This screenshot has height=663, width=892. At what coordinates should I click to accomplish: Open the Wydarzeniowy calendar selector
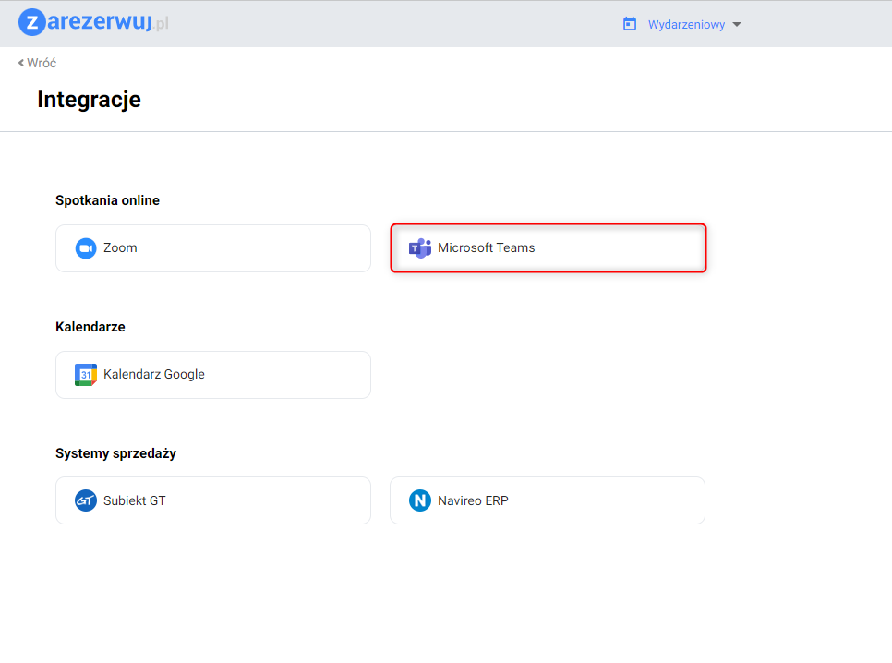pos(686,25)
